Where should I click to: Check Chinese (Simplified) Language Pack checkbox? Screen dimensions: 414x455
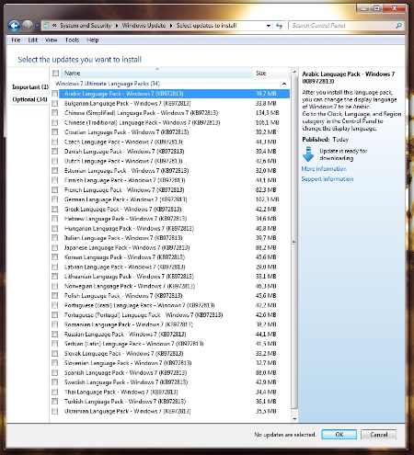point(55,113)
